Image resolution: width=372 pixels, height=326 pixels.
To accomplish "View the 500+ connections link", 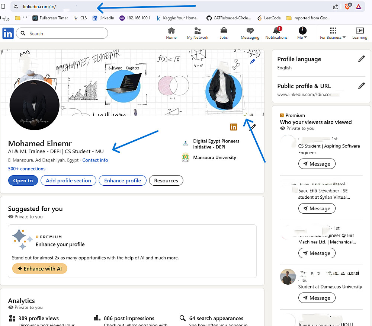I will click(x=26, y=169).
